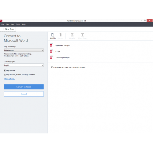This screenshot has width=153, height=153.
Task: Minimize the FineReader window
Action: [141, 21]
